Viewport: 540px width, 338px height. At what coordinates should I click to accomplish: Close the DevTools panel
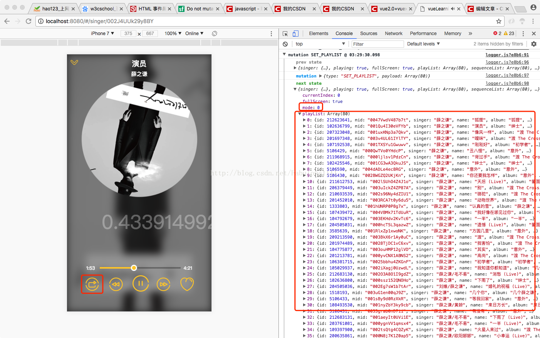click(534, 34)
